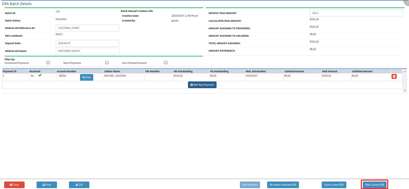Export the batch as CSV

coord(79,185)
